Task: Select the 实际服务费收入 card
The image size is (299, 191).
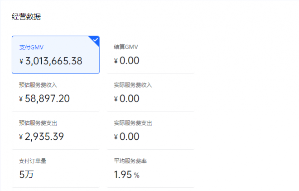Action: [x=151, y=93]
